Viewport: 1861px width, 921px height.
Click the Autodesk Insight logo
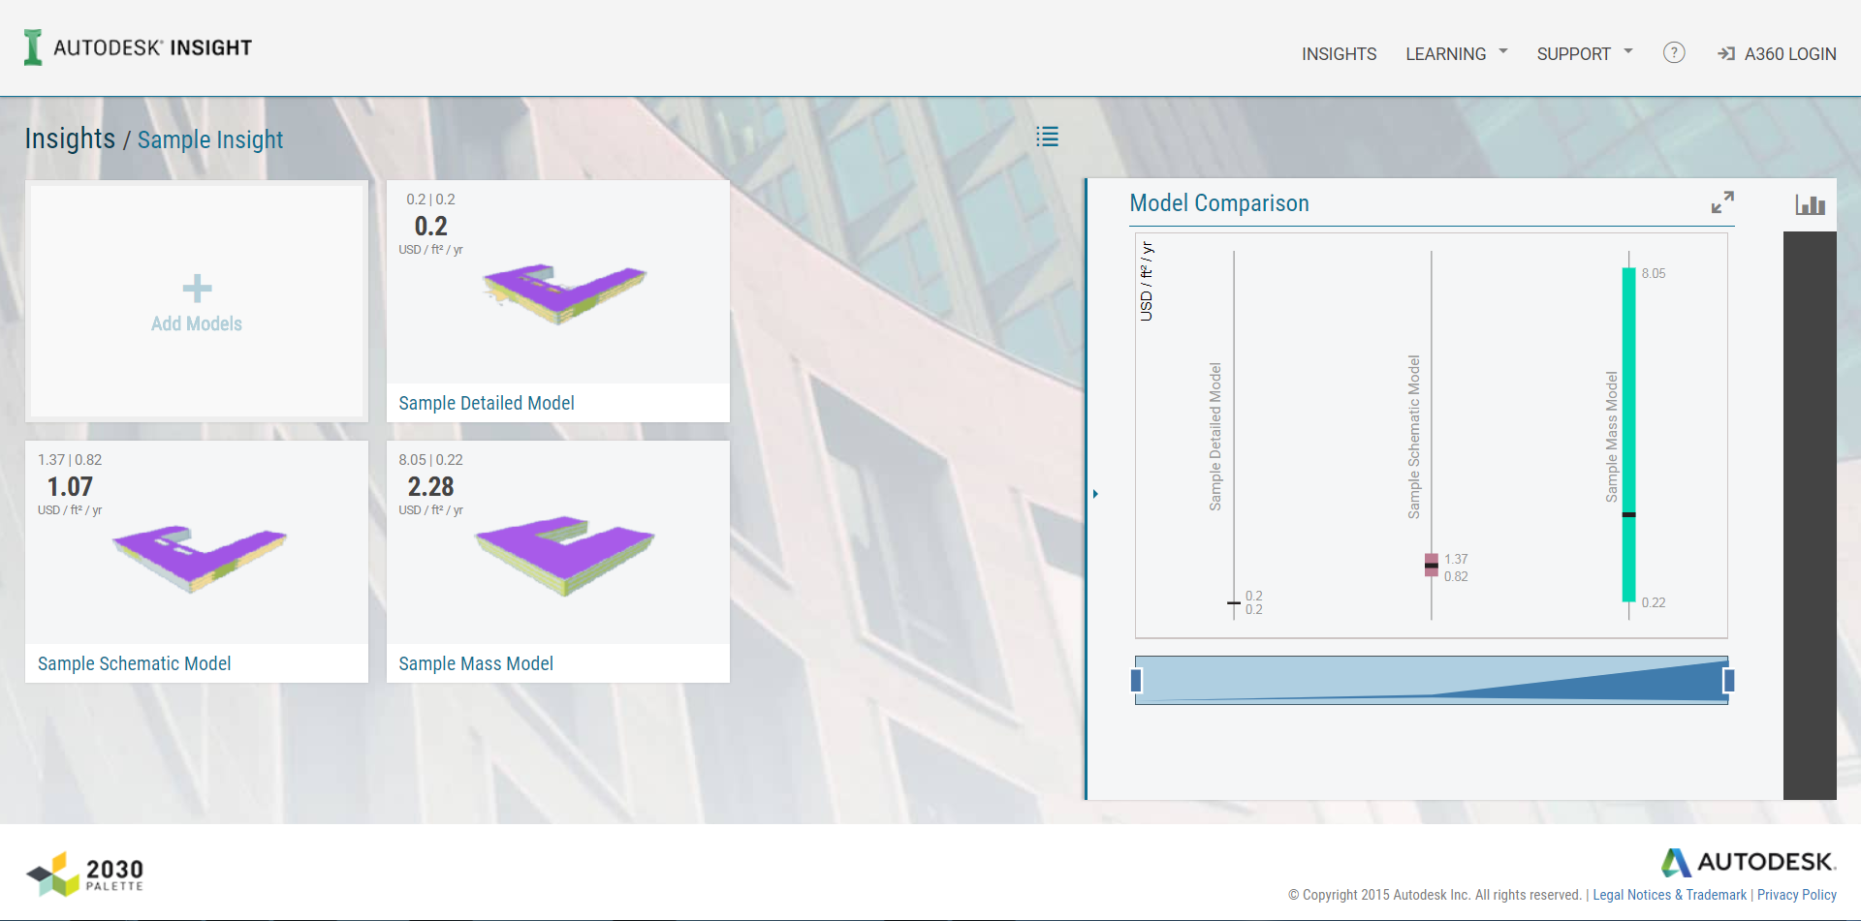(x=136, y=46)
